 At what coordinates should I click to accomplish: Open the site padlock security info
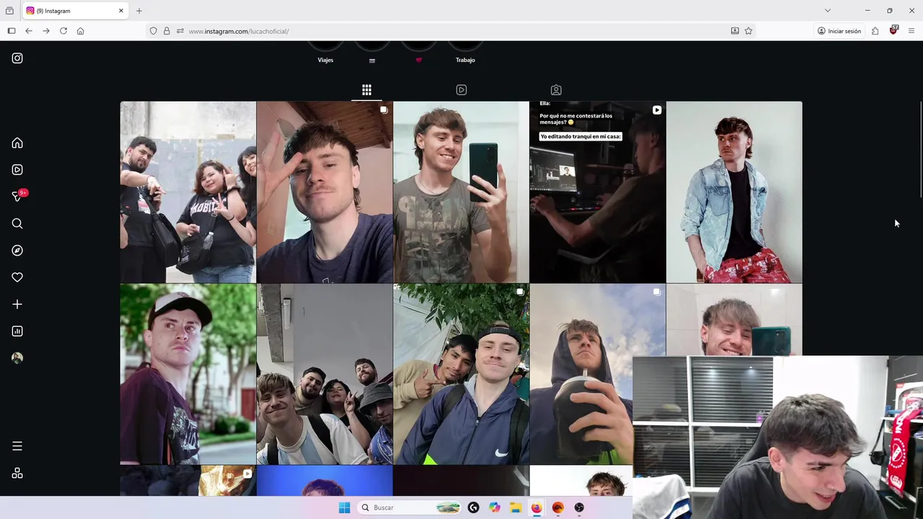[x=167, y=31]
